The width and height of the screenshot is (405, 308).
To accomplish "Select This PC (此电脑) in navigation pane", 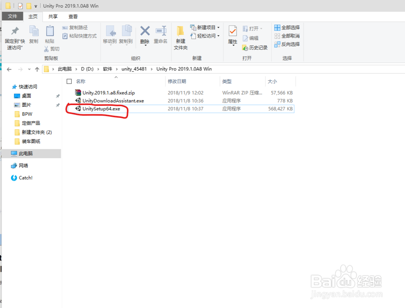I will pyautogui.click(x=32, y=154).
